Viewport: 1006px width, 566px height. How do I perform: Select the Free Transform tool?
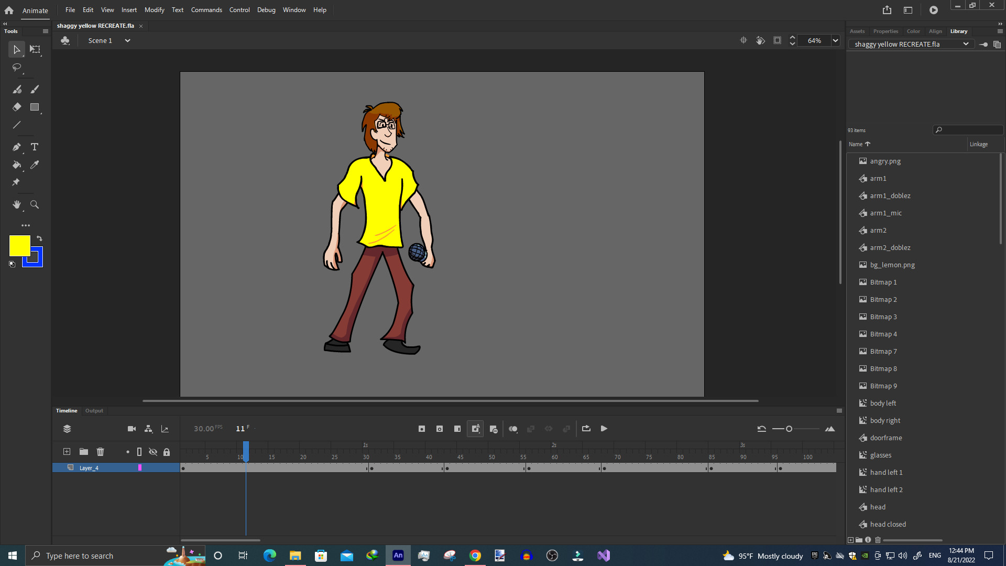point(35,49)
